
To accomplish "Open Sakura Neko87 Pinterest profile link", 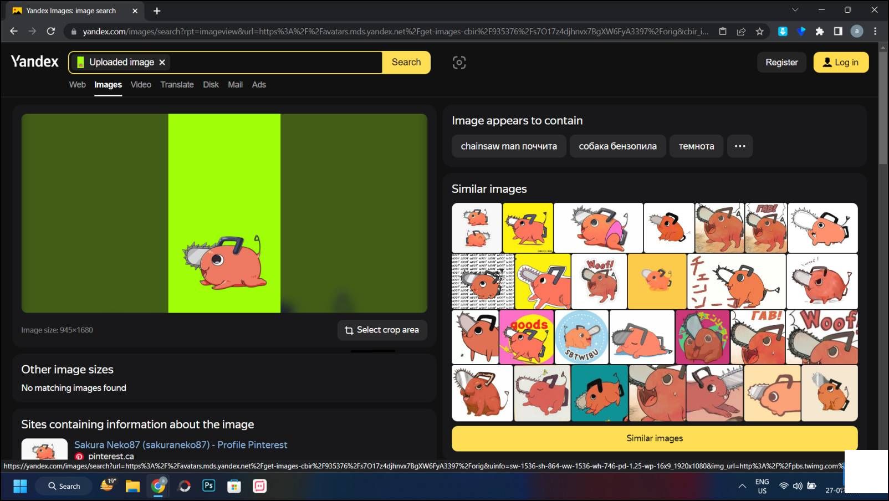I will pyautogui.click(x=181, y=444).
